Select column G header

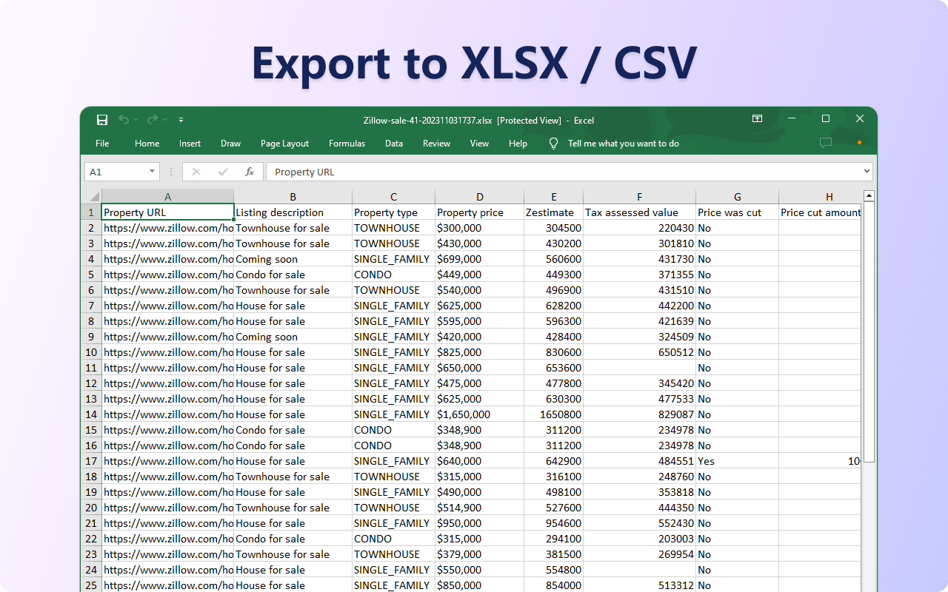[x=738, y=197]
